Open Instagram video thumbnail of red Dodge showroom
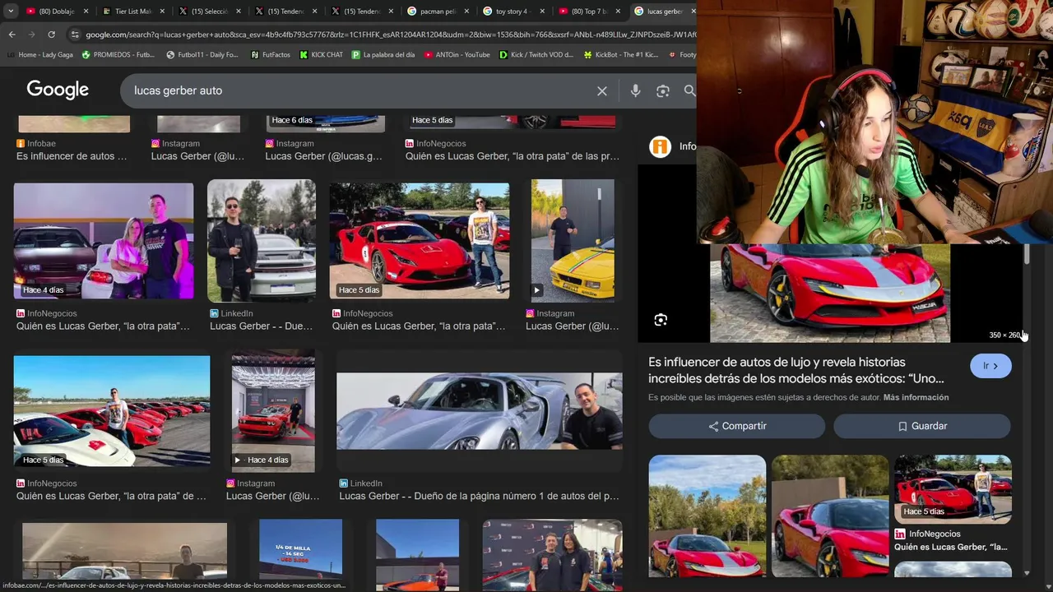This screenshot has height=592, width=1053. coord(273,411)
